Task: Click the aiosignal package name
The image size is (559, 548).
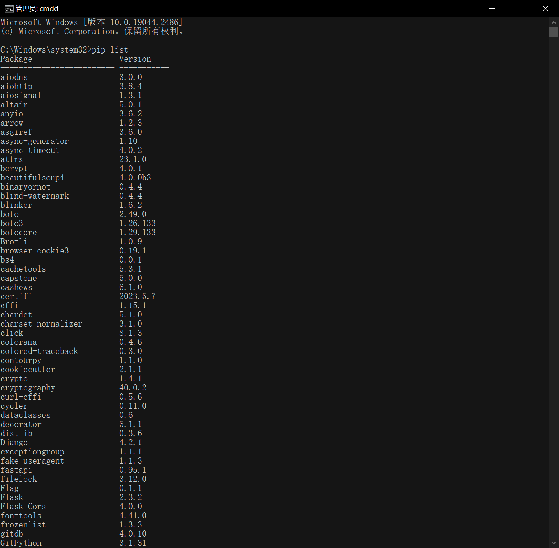Action: [x=21, y=96]
